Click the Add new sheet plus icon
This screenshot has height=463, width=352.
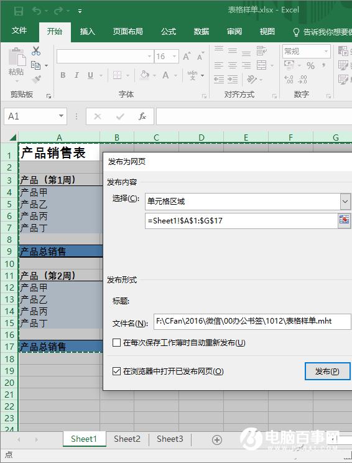[x=217, y=440]
